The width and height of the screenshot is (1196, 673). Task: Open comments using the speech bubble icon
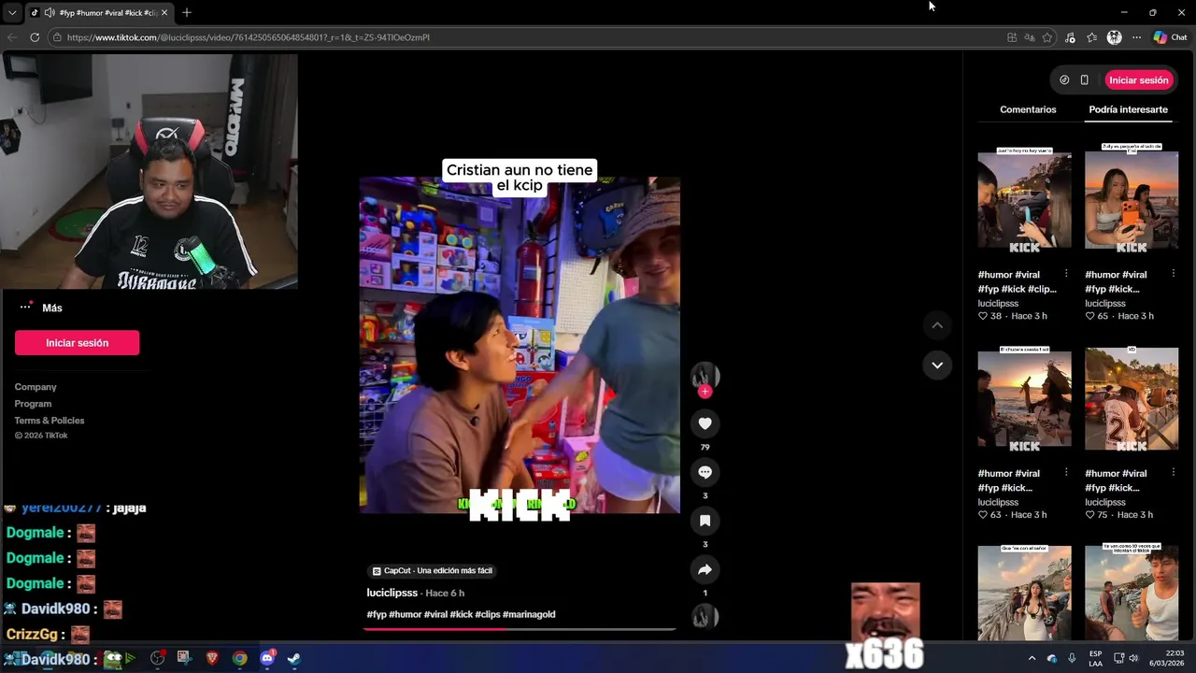point(705,472)
